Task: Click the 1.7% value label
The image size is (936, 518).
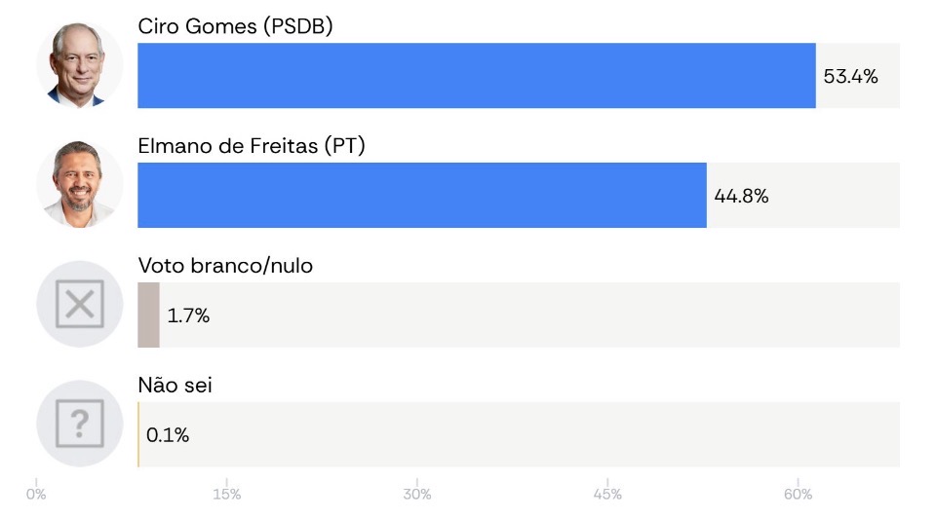Action: click(188, 315)
